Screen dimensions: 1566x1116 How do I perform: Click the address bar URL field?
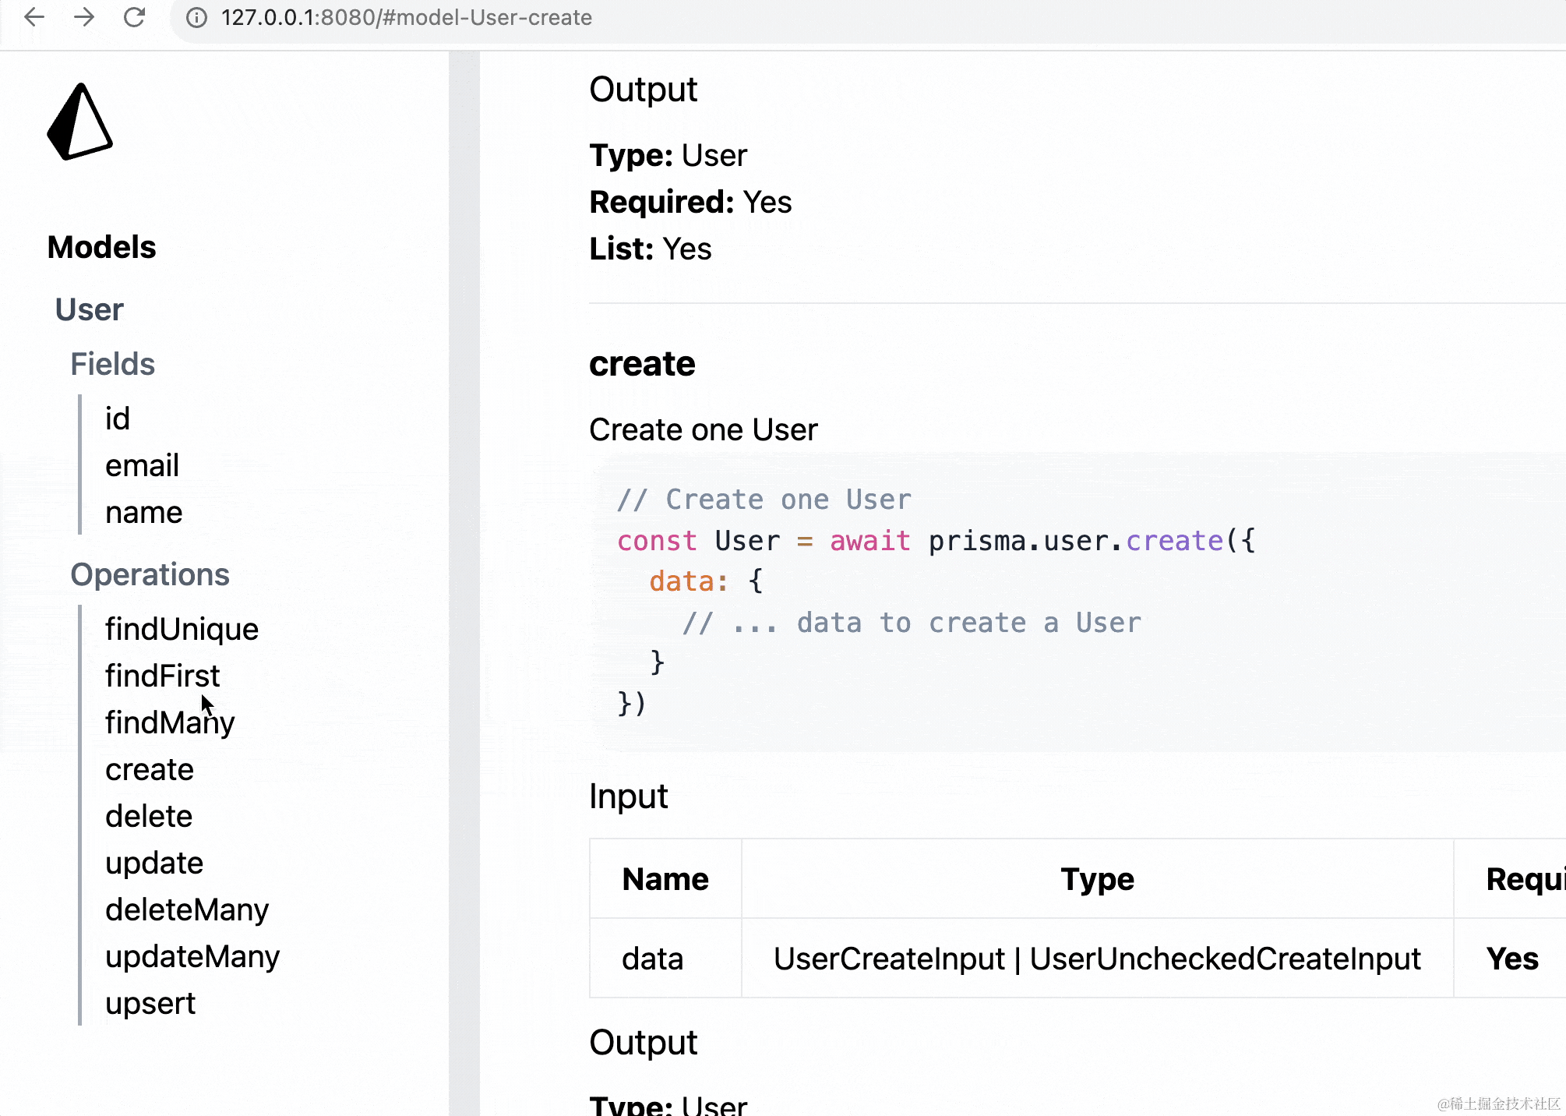tap(405, 17)
